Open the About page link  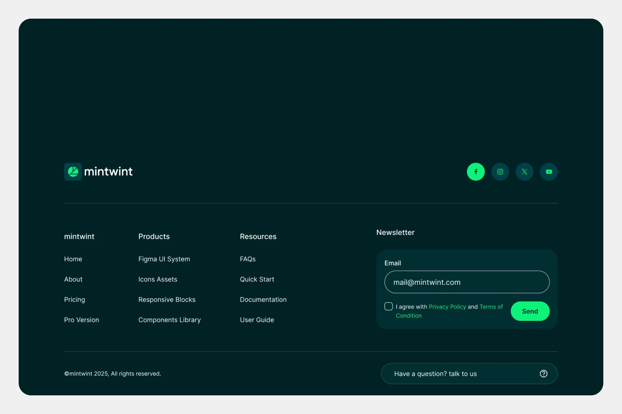(x=73, y=279)
